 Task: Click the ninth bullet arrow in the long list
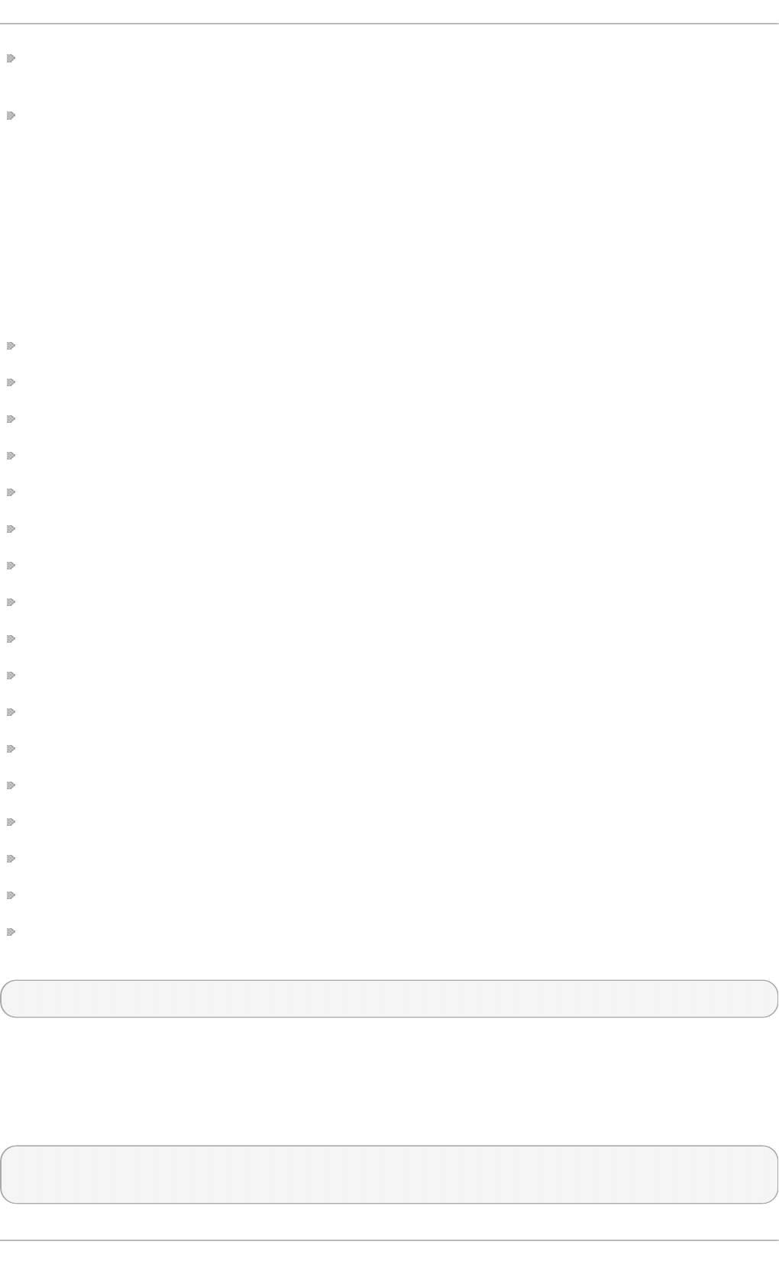pos(11,639)
